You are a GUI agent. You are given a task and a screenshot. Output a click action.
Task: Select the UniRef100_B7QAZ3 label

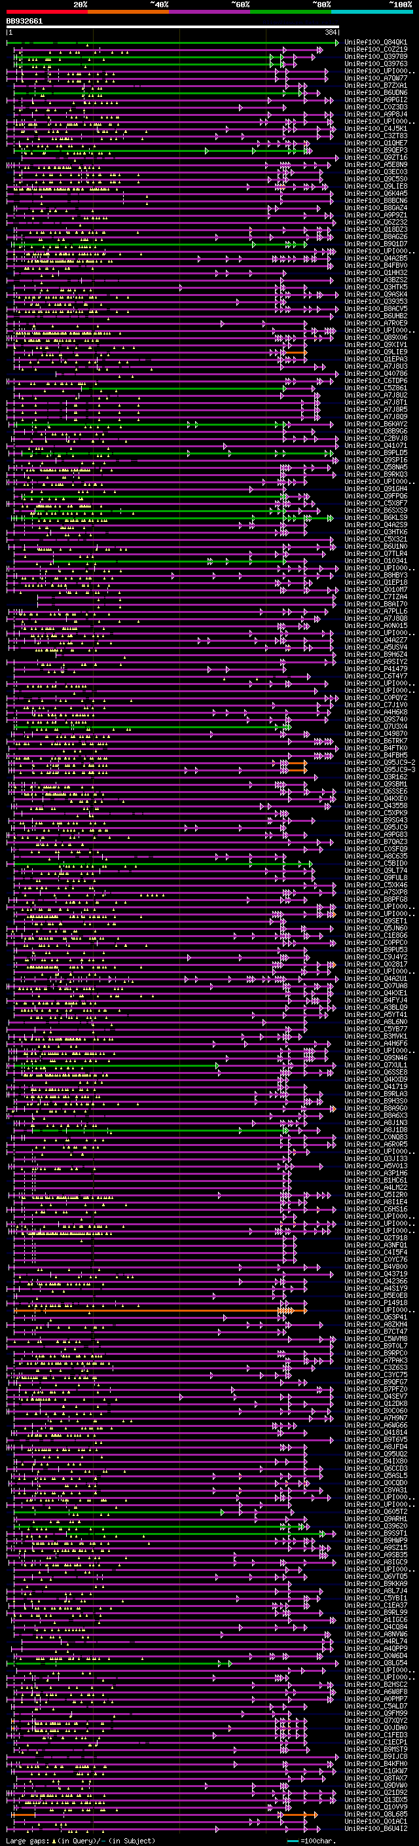click(x=376, y=841)
